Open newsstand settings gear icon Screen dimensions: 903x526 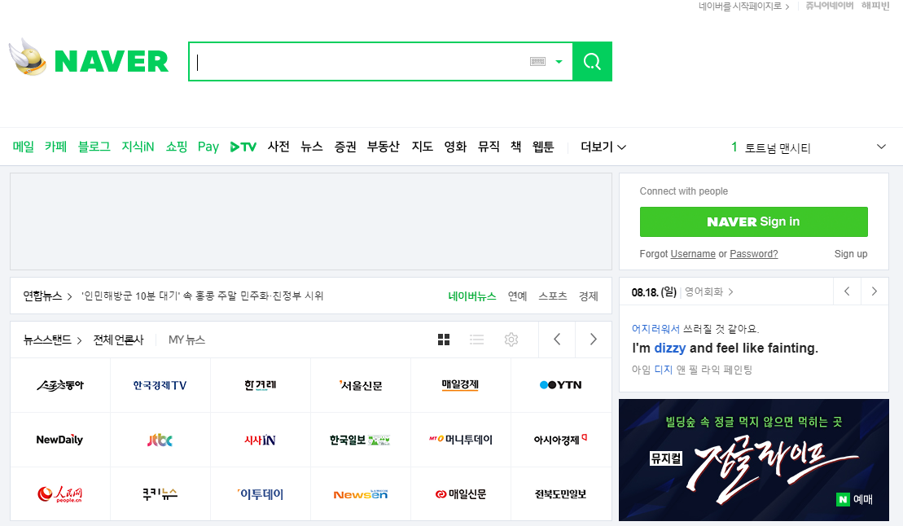(511, 340)
